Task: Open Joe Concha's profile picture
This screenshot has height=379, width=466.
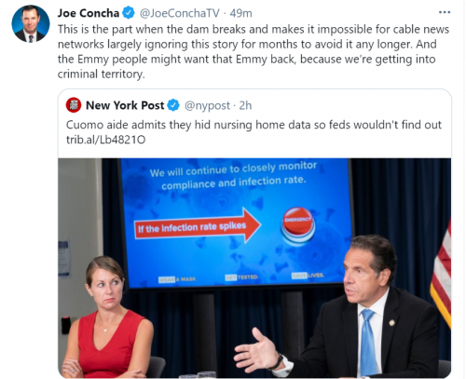Action: click(x=31, y=23)
